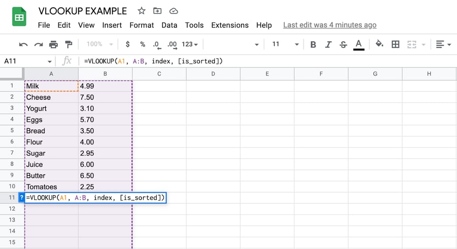Open the Insert menu
This screenshot has height=249, width=457.
[112, 25]
